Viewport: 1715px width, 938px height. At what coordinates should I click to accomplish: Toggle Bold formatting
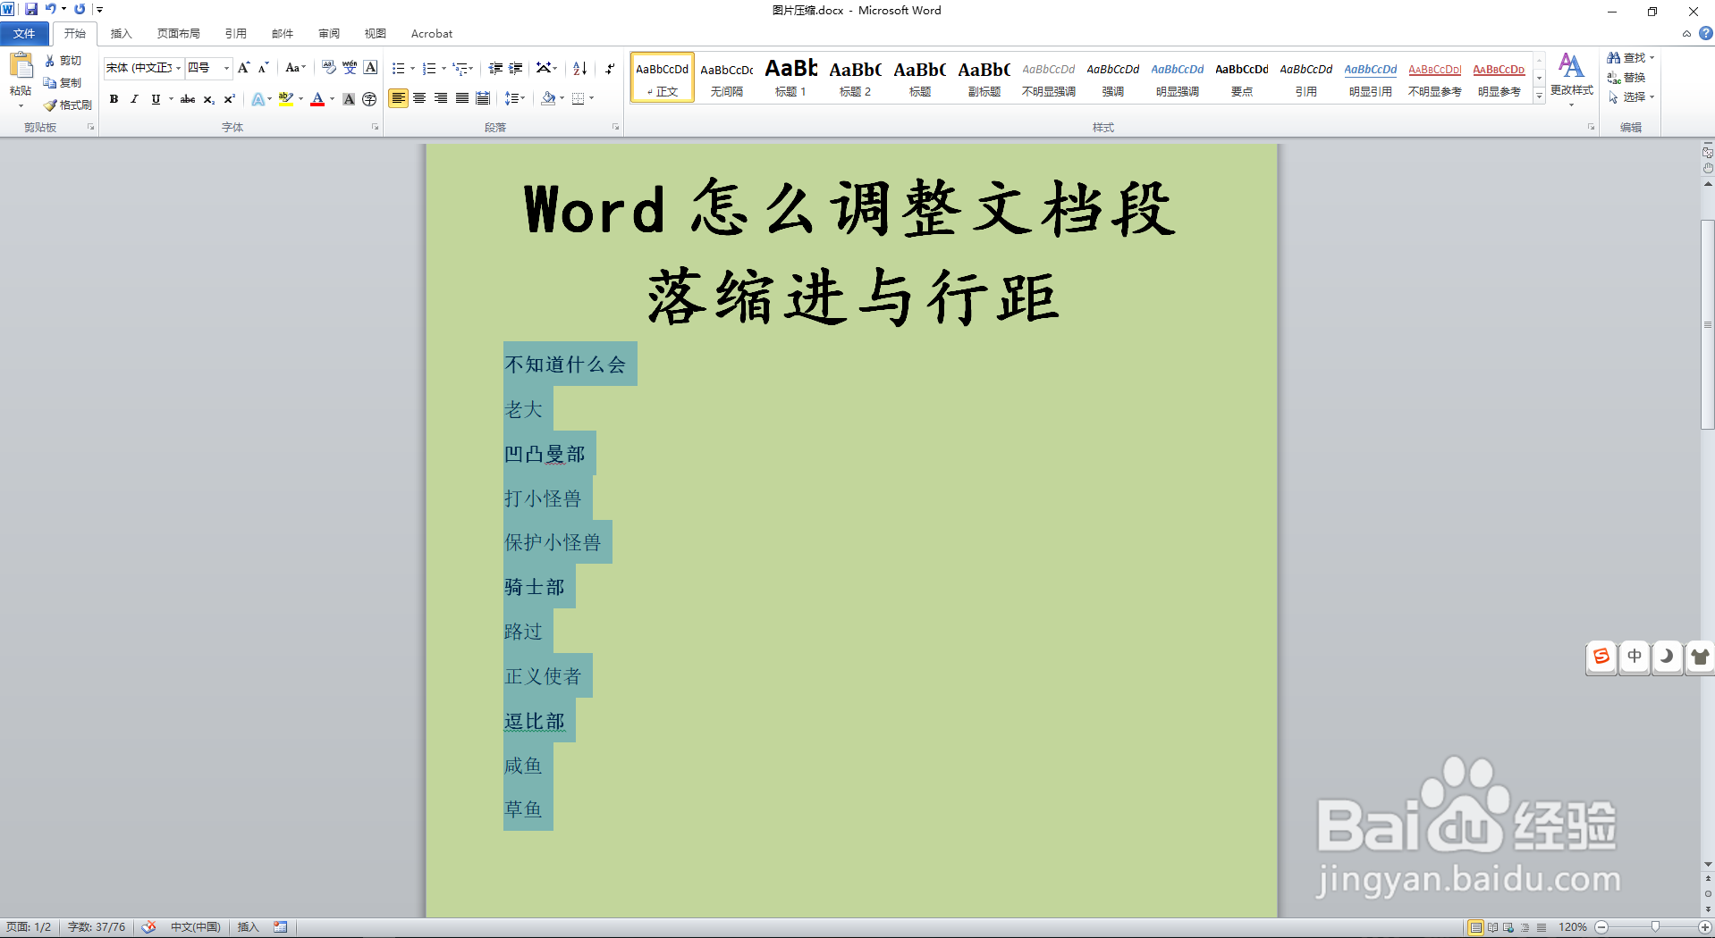coord(114,99)
